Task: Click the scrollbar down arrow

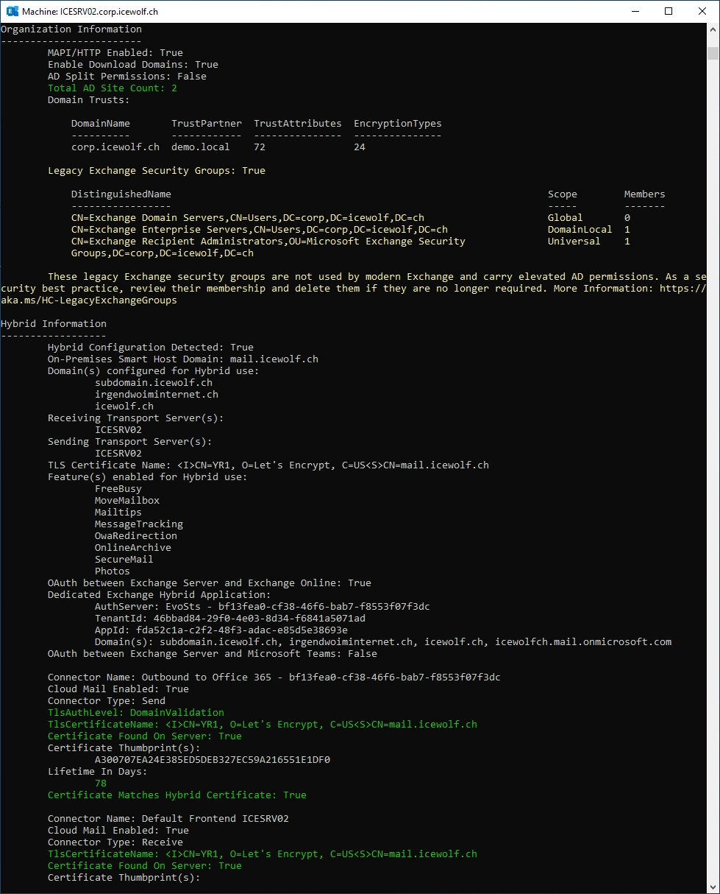Action: pos(713,887)
